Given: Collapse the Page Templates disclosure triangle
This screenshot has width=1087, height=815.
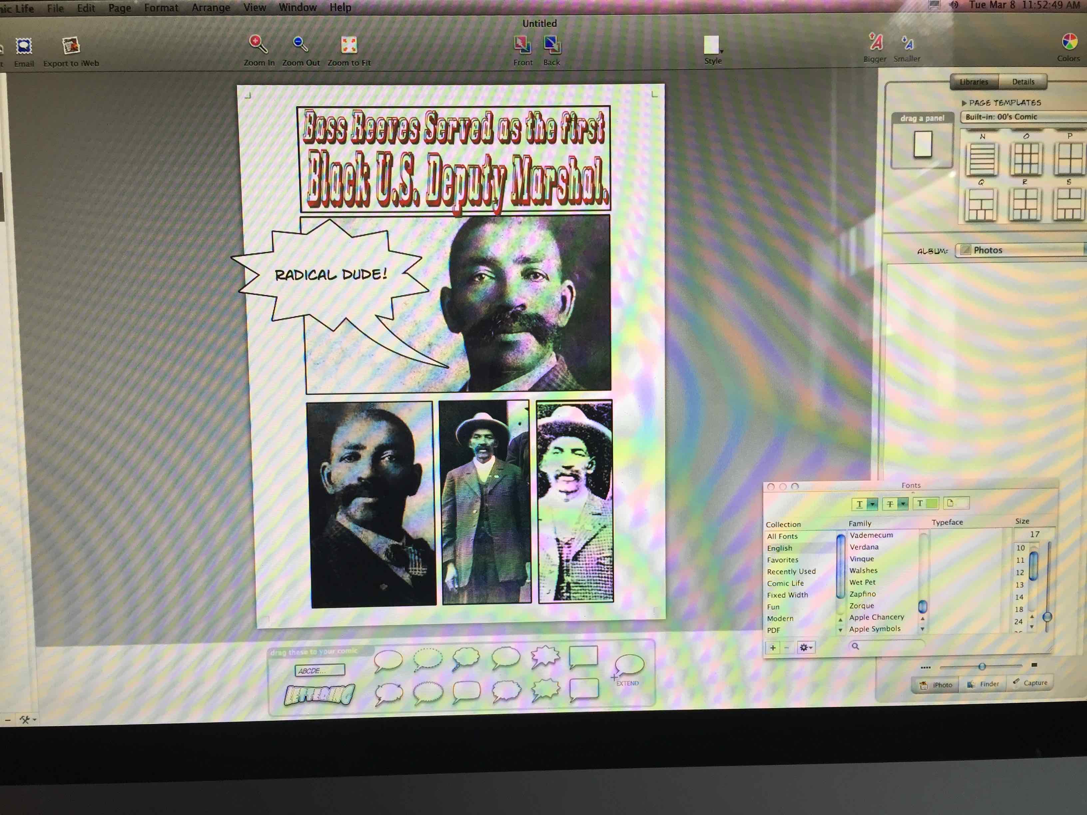Looking at the screenshot, I should coord(964,103).
